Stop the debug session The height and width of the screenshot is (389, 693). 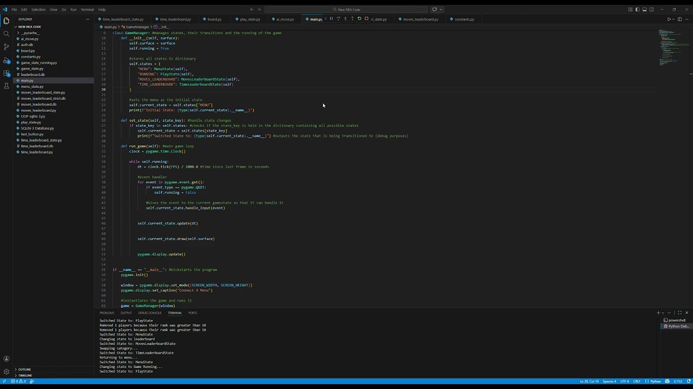click(366, 19)
